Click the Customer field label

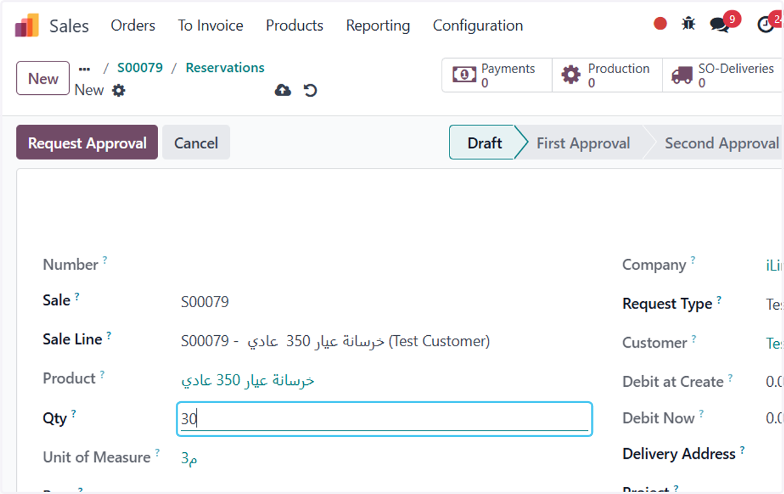point(655,342)
